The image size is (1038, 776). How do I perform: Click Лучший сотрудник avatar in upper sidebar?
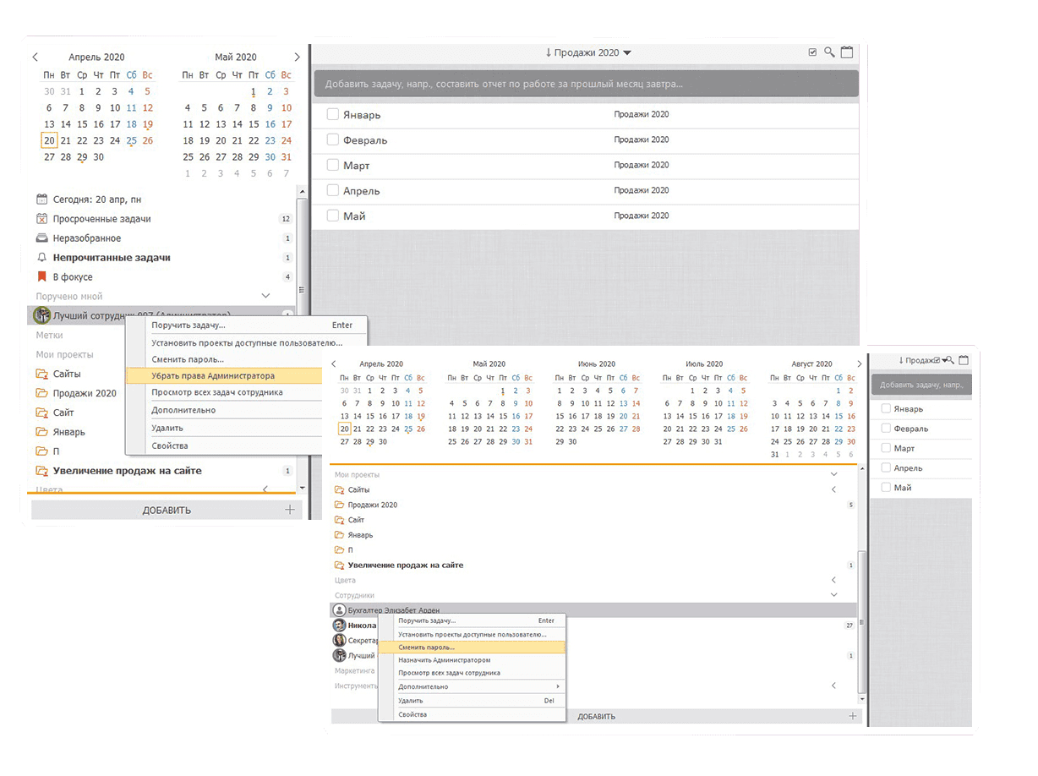(x=42, y=315)
